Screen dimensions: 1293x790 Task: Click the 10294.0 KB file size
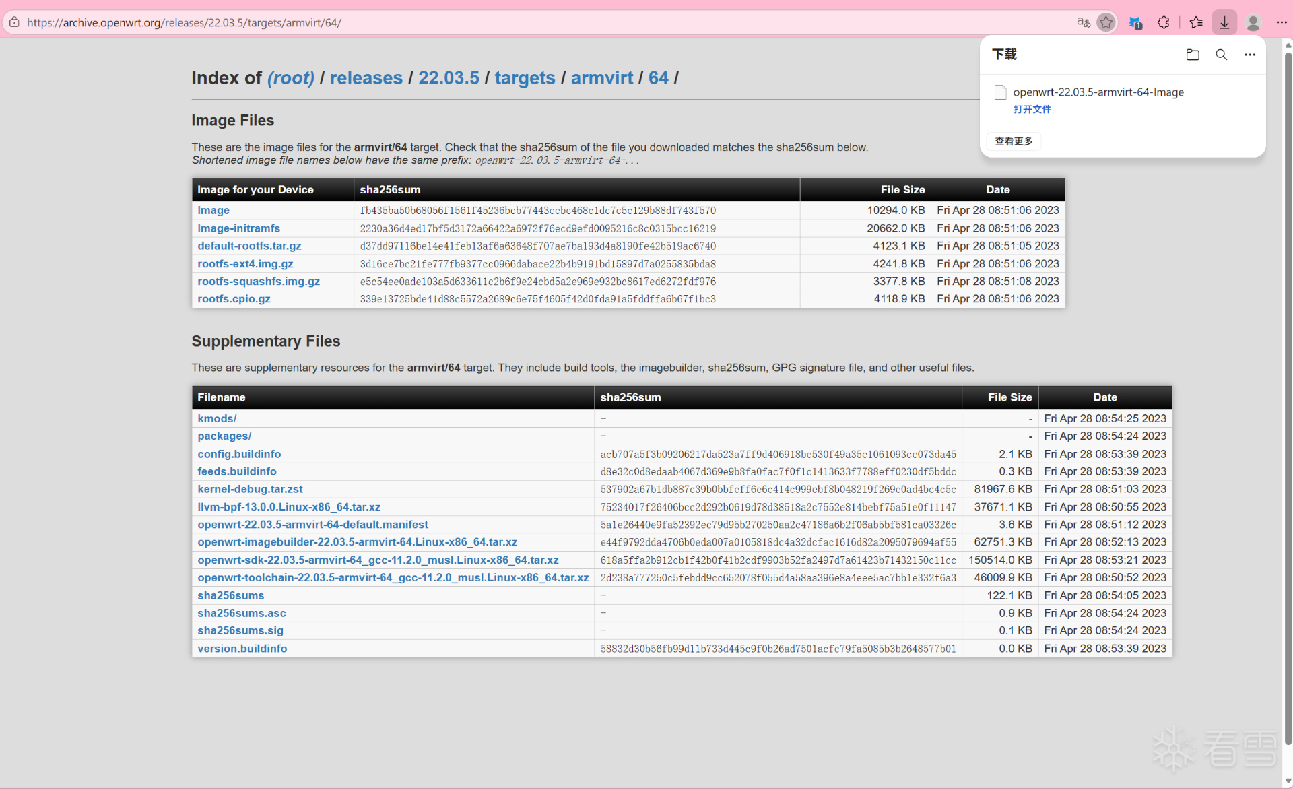[x=896, y=211]
